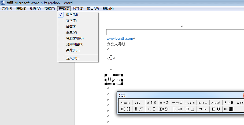Open the 文件(F) menu
The width and height of the screenshot is (244, 125).
7,9
